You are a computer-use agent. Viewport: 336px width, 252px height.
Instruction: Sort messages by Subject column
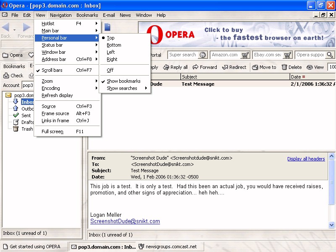[x=235, y=77]
